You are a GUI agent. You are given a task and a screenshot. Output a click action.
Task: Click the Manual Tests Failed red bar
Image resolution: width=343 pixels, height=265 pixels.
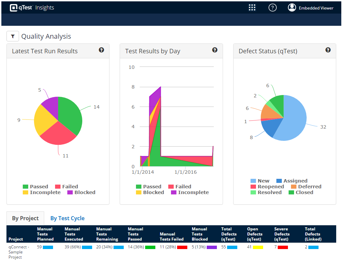[182, 247]
